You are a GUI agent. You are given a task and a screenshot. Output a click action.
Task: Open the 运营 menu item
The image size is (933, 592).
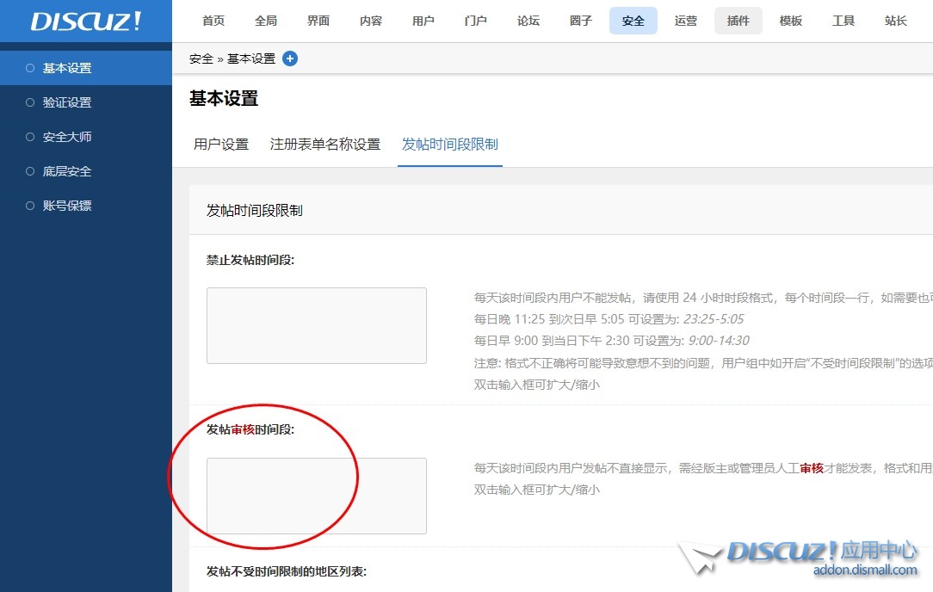tap(686, 21)
